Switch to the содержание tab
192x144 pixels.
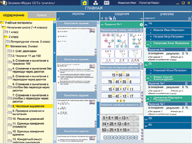[x=14, y=15]
